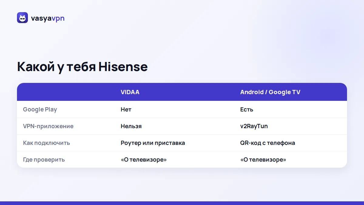
Task: Click the "Где проверить" row label
Action: [x=44, y=159]
